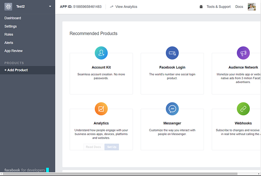Select the Webhooks title text

point(243,123)
